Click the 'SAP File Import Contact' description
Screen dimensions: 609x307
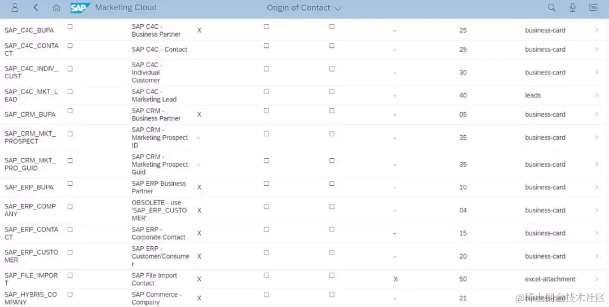coord(154,279)
